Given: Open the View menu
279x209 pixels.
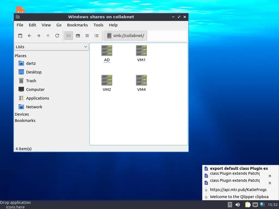Looking at the screenshot, I should tap(46, 25).
